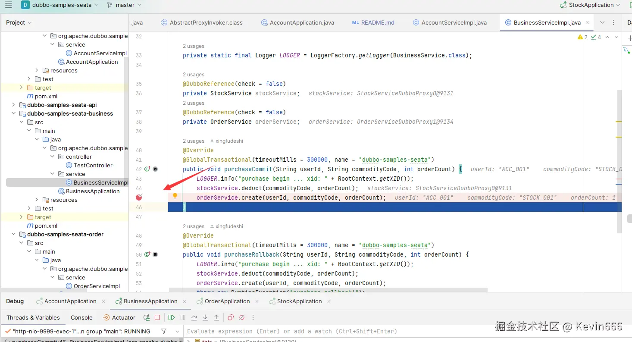Filter threads in the debugger frames
Image resolution: width=632 pixels, height=342 pixels.
pyautogui.click(x=164, y=331)
